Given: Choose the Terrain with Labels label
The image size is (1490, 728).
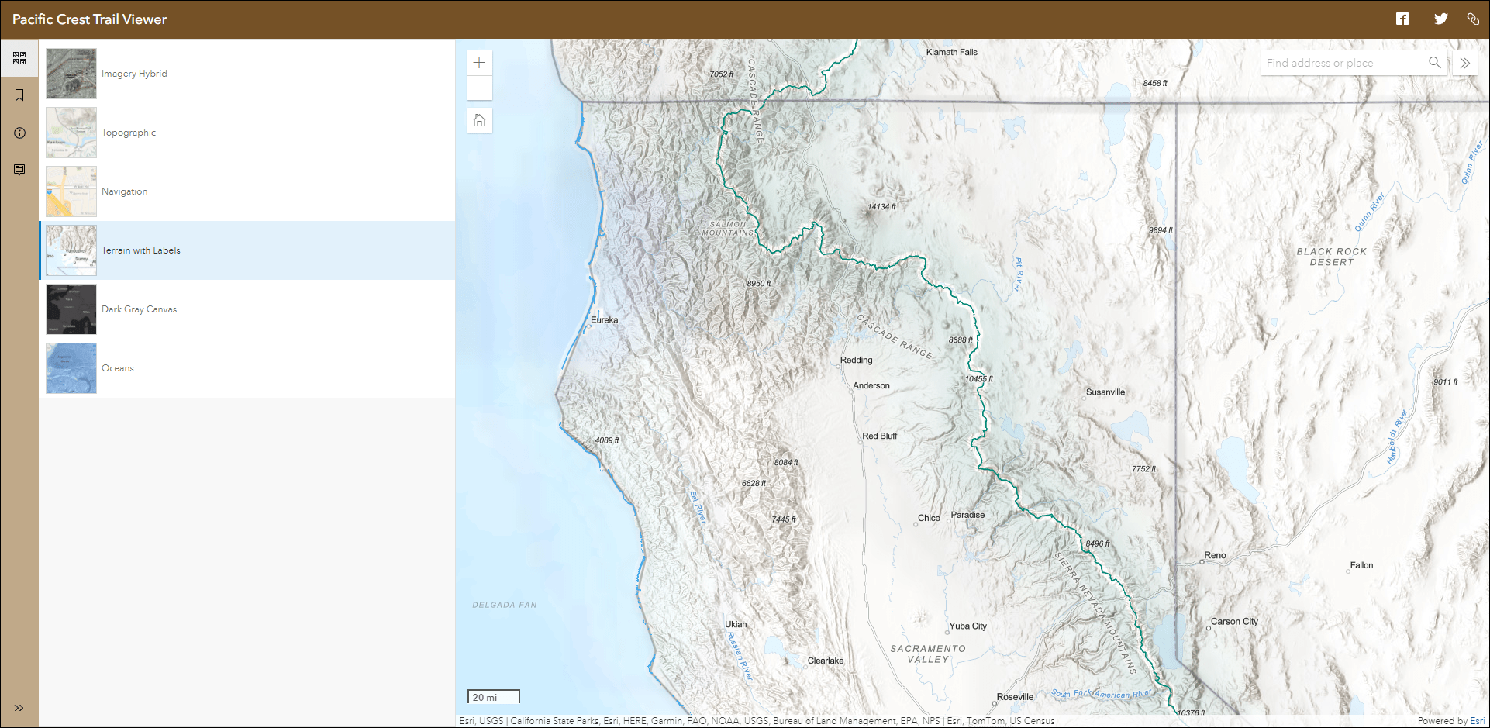Looking at the screenshot, I should [x=141, y=250].
